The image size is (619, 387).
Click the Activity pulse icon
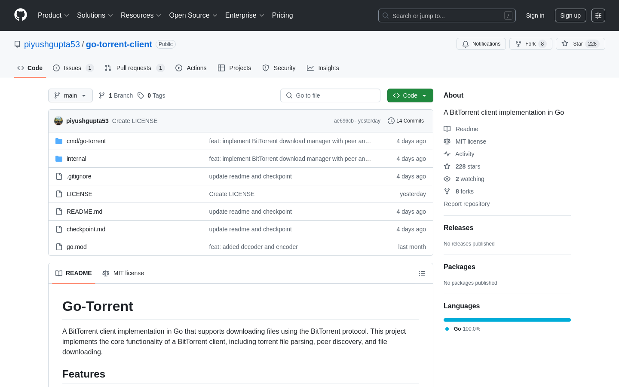pyautogui.click(x=447, y=154)
